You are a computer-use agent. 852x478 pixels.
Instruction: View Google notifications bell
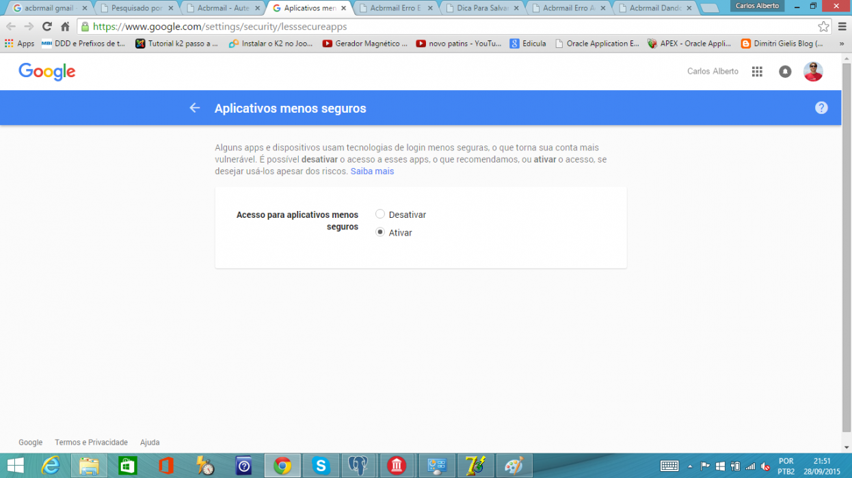785,72
